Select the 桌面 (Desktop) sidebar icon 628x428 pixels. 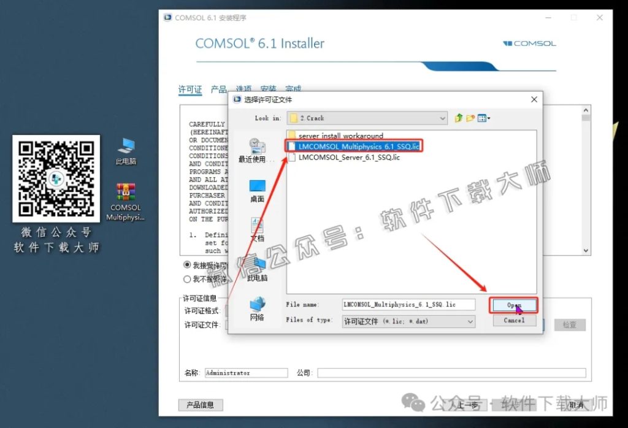pos(257,184)
